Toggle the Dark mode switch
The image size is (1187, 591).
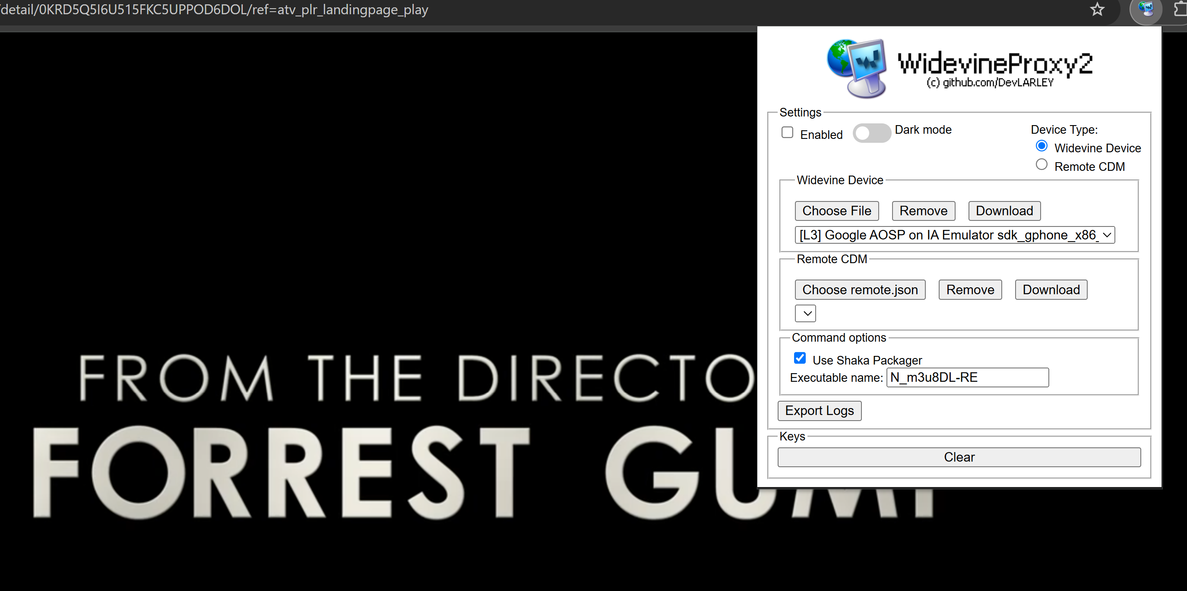871,133
